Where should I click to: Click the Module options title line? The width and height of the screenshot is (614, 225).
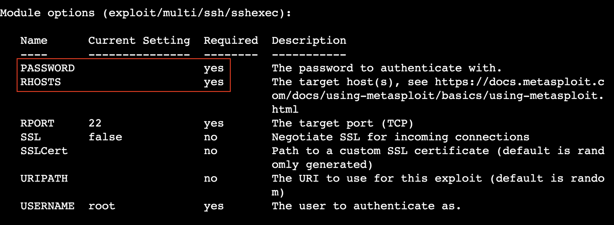click(145, 13)
